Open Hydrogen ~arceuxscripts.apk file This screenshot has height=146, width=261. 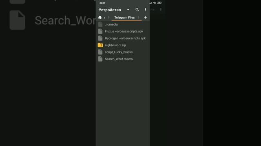pyautogui.click(x=123, y=38)
